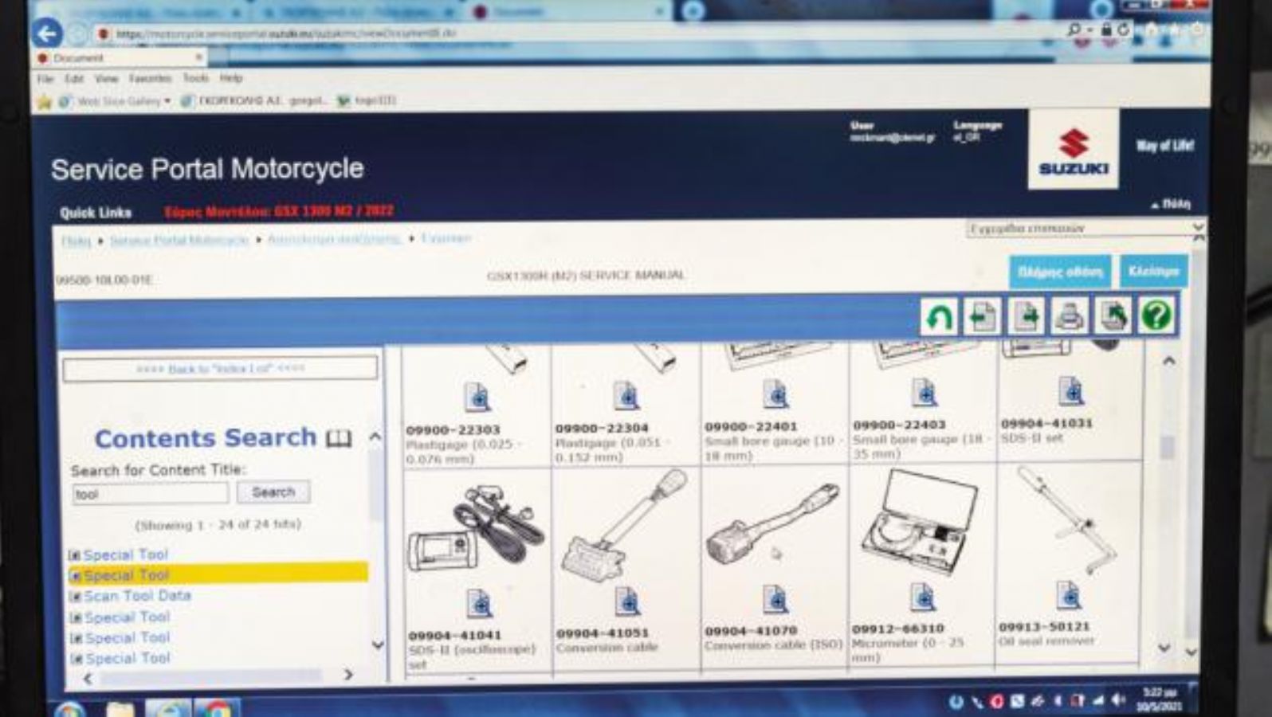Open the Windows Start menu
The image size is (1272, 717).
pos(69,708)
